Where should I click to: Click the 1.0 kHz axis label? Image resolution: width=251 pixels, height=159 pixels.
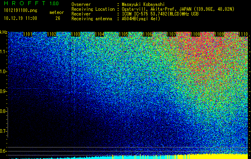4,72
